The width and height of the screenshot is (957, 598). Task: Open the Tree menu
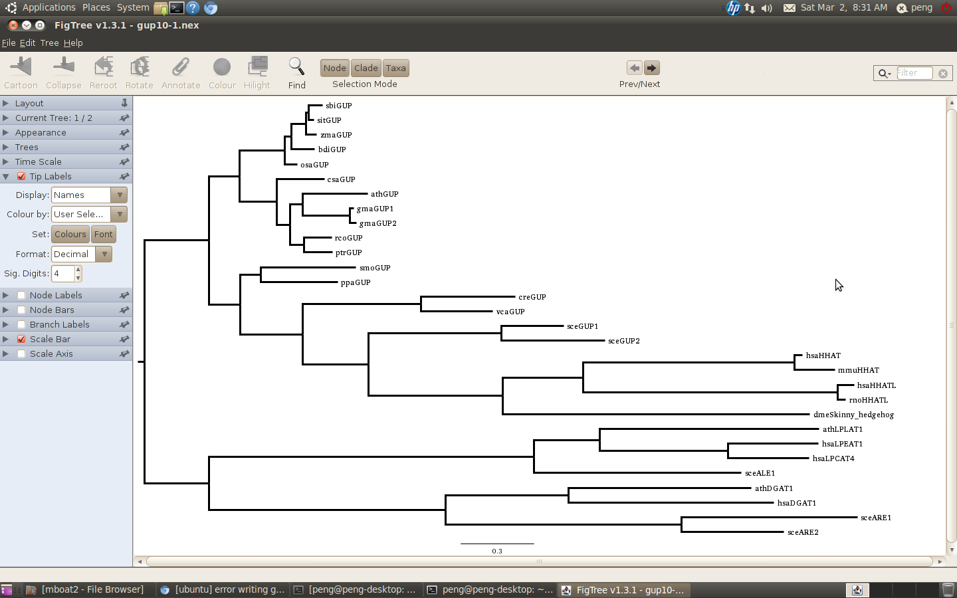coord(49,43)
